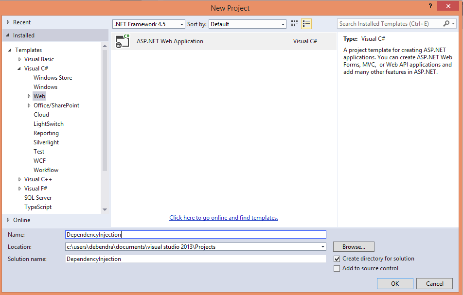This screenshot has height=295, width=463.
Task: Select the Cloud template category
Action: 41,115
